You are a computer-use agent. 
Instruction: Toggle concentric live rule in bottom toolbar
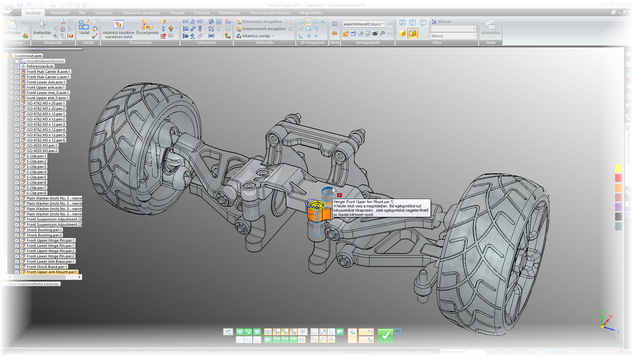(240, 332)
